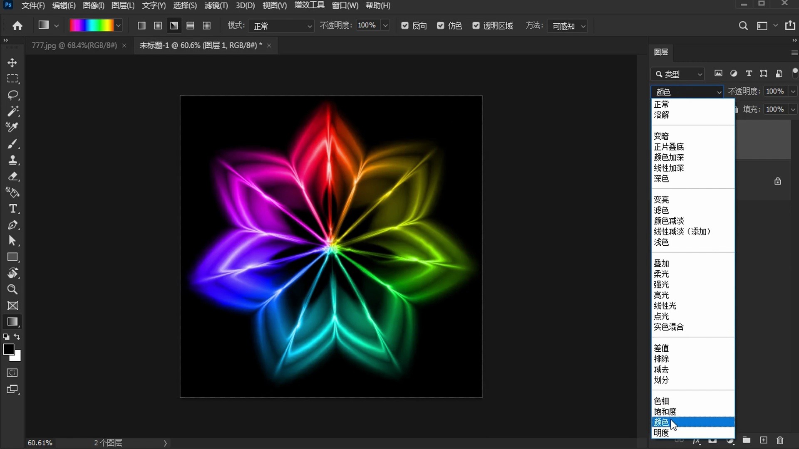Toggle the 透明区域 (Transparency) checkbox

coord(476,26)
